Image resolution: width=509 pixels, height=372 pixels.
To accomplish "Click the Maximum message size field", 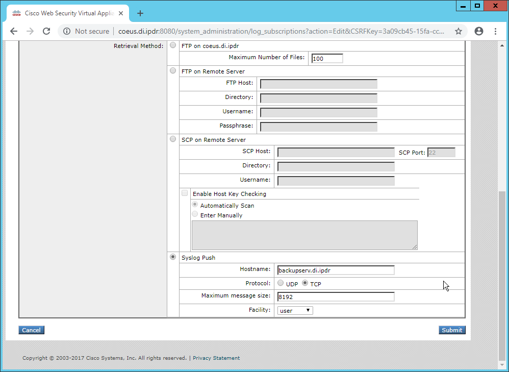I will click(x=336, y=296).
